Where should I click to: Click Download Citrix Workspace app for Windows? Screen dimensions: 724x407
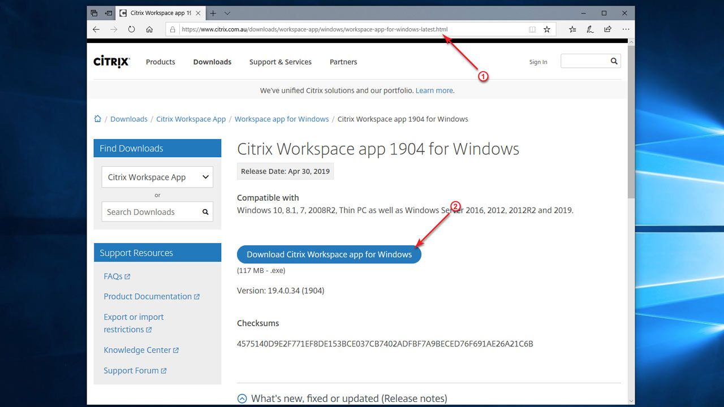[x=329, y=254]
